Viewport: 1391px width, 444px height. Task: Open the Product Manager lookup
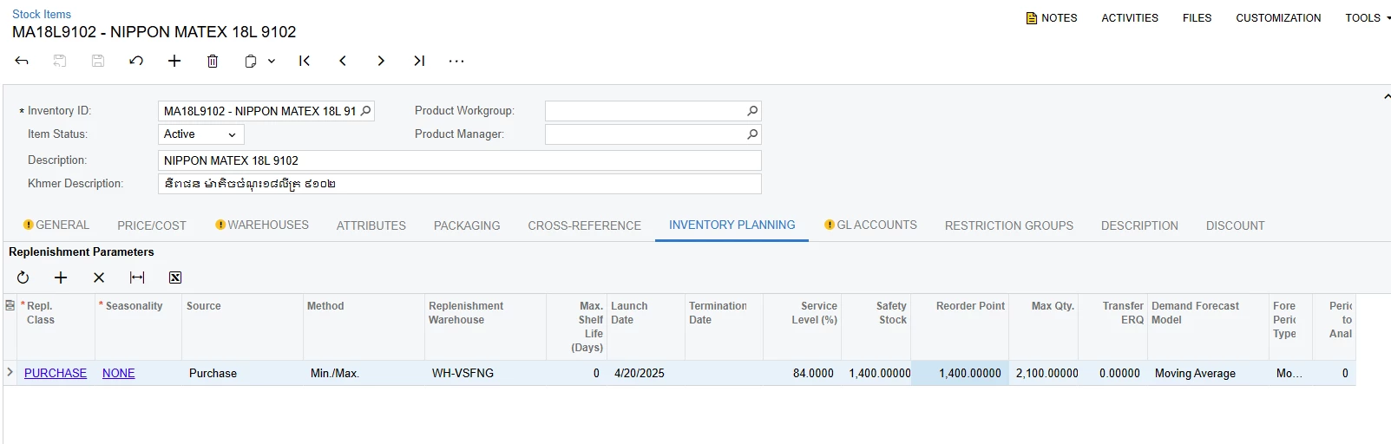coord(752,134)
